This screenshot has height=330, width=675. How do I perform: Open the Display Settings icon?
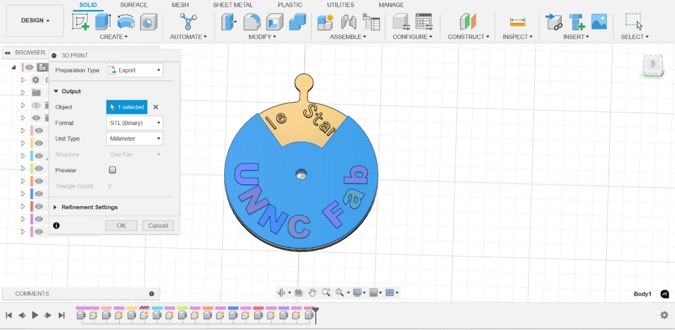357,293
